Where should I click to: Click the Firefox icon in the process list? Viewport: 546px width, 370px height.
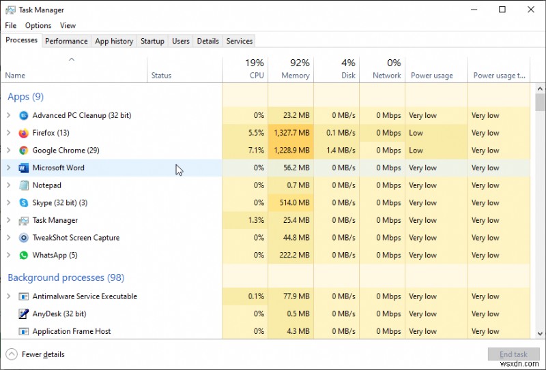pyautogui.click(x=24, y=133)
